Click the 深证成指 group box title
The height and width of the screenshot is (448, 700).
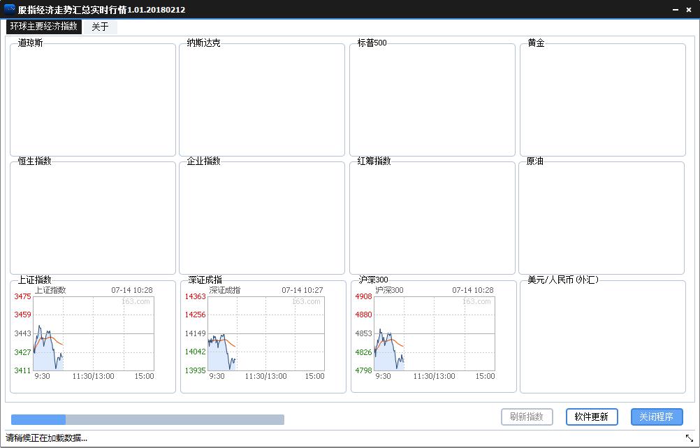205,280
